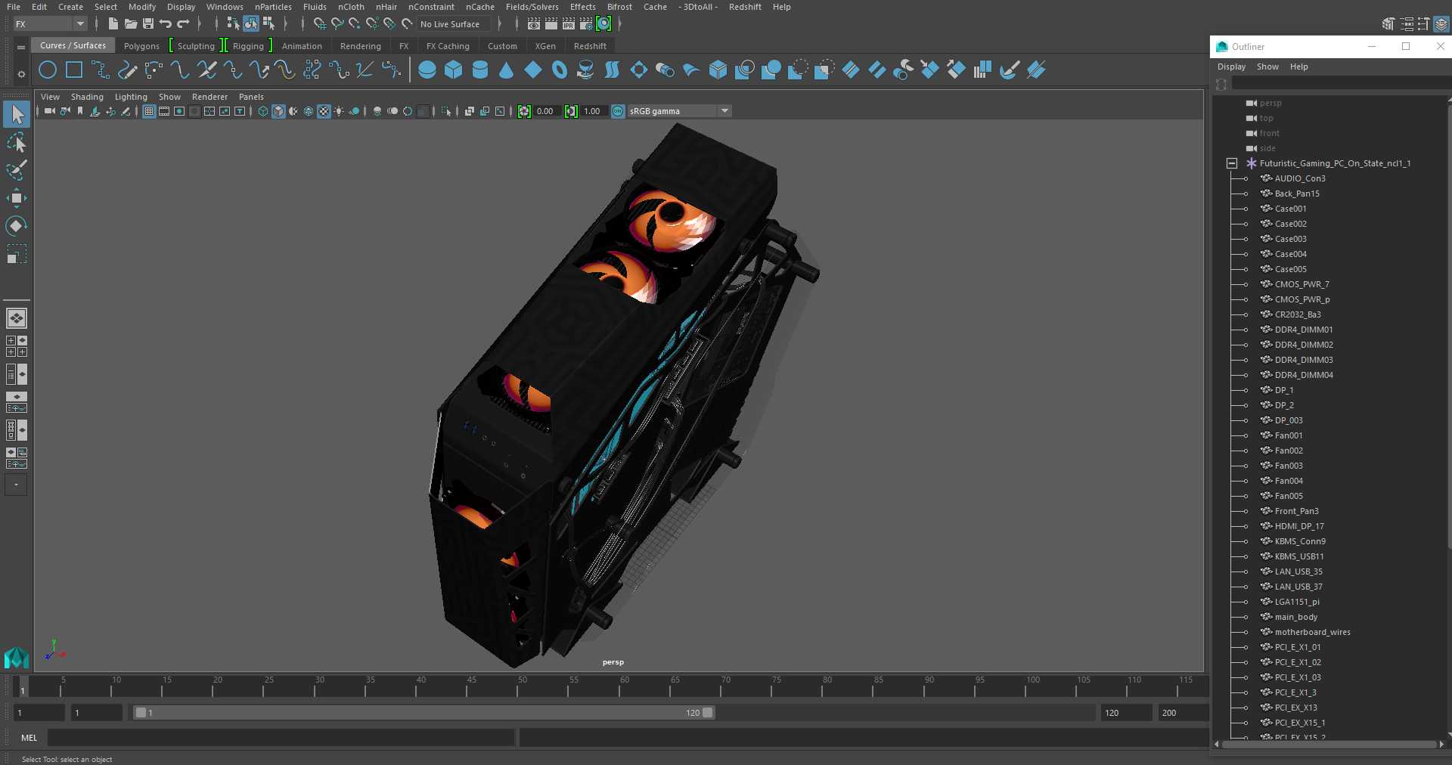Click the playback end time field showing 120

coord(1125,712)
